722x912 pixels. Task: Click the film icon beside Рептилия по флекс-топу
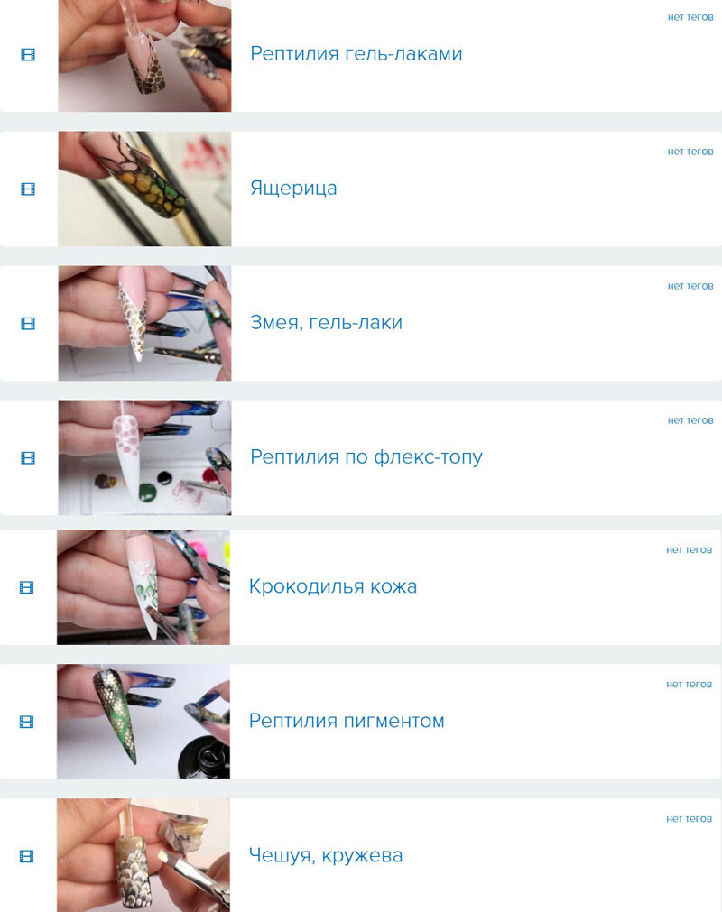pos(28,457)
